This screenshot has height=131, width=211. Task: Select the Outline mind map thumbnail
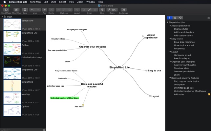[x=12, y=49]
